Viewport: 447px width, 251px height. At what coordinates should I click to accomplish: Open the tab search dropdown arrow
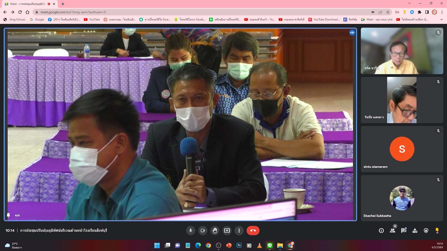409,4
